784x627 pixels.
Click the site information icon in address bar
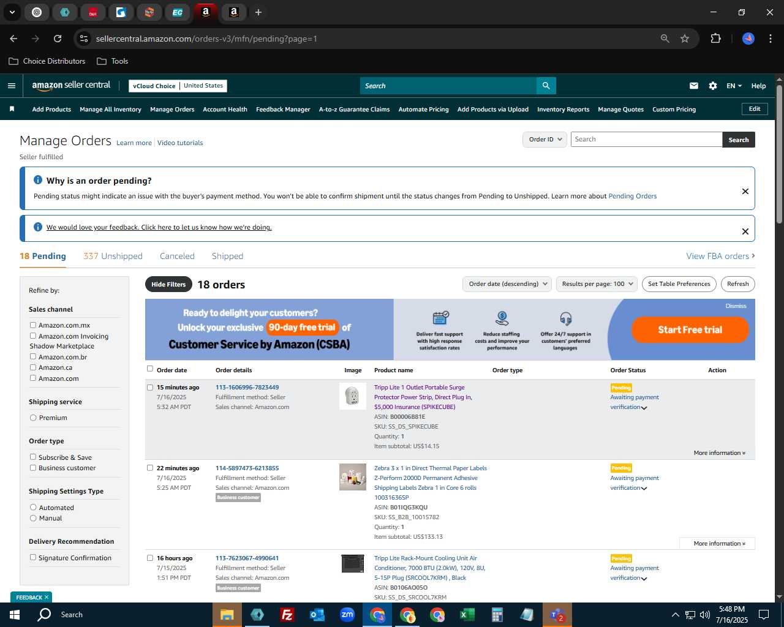tap(85, 39)
